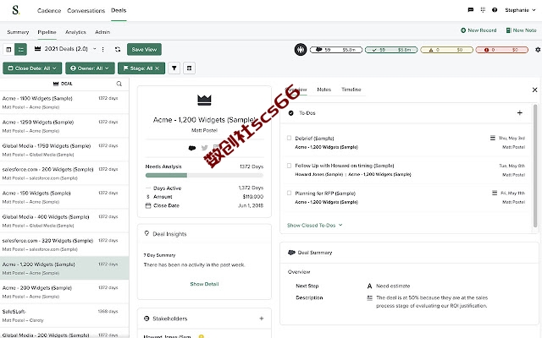
Task: Click the crown deal icon in card
Action: point(204,100)
